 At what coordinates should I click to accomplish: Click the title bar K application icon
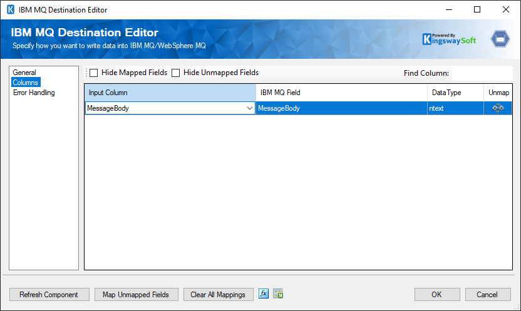point(11,9)
